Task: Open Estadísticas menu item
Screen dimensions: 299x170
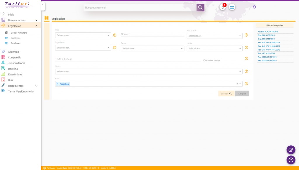Action: (x=15, y=74)
